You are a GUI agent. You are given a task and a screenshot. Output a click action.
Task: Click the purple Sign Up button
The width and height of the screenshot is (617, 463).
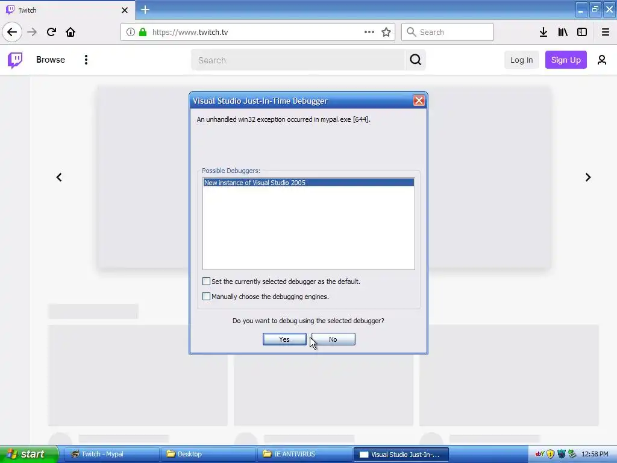(x=566, y=60)
